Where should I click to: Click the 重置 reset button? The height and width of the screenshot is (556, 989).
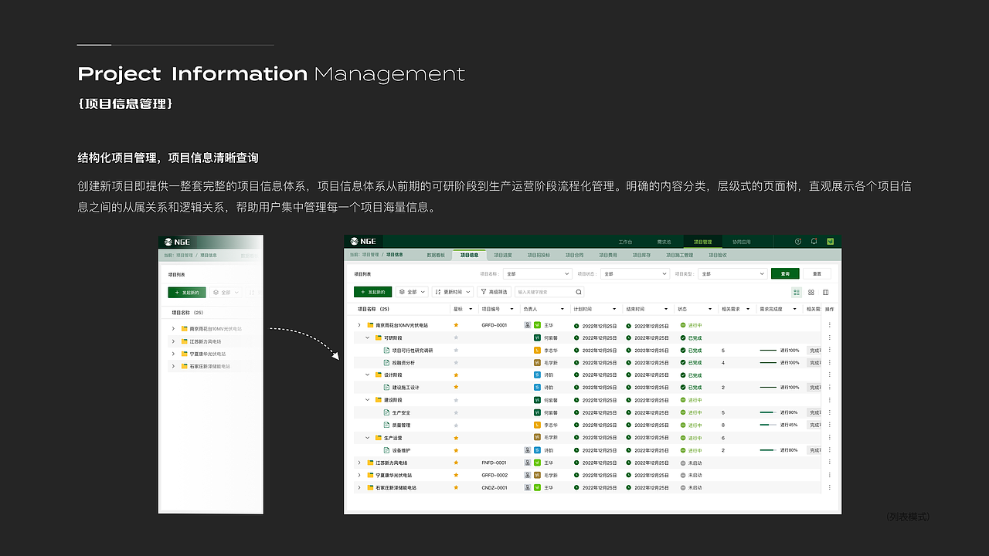[x=817, y=273]
